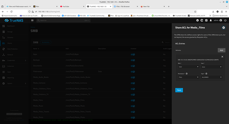The width and height of the screenshot is (229, 124).
Task: Click the help icon next to Permission
Action: [x=187, y=74]
